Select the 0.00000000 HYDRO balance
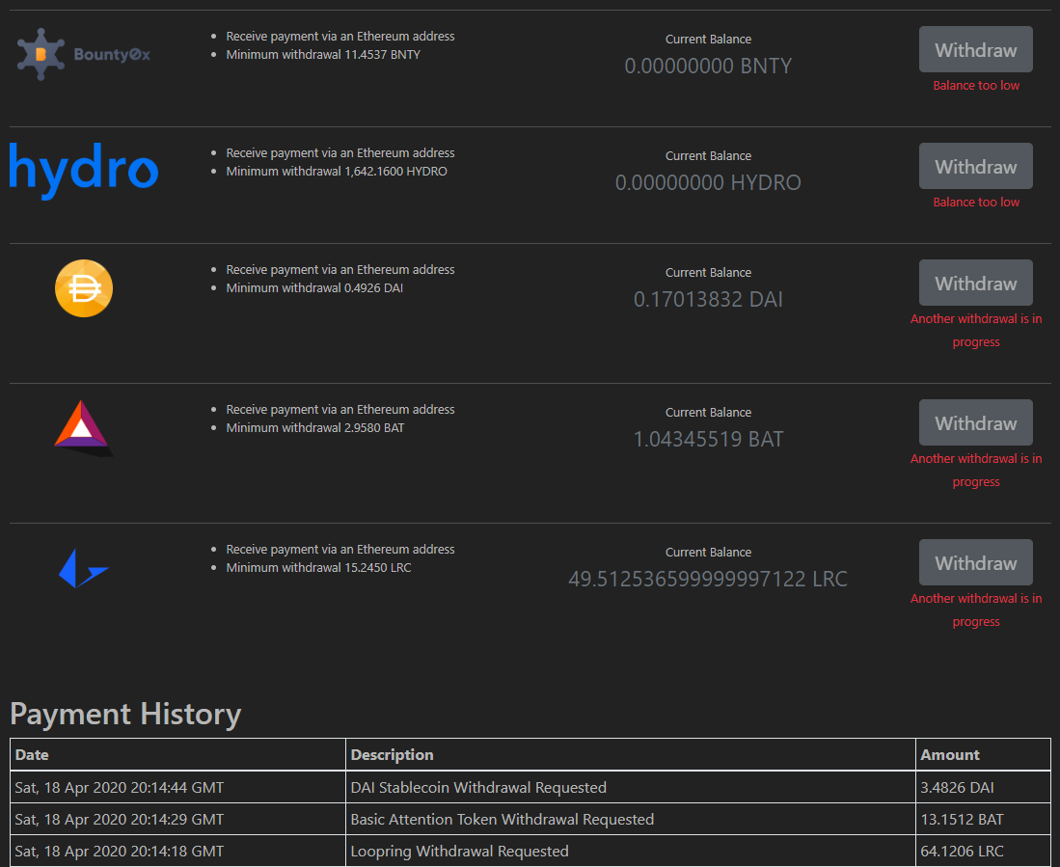Screen dimensions: 1060x867 708,182
